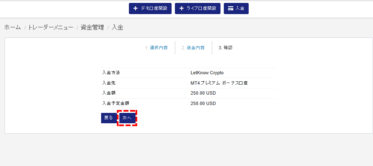Click the 入金額 label
The image size is (373, 166).
pos(109,93)
